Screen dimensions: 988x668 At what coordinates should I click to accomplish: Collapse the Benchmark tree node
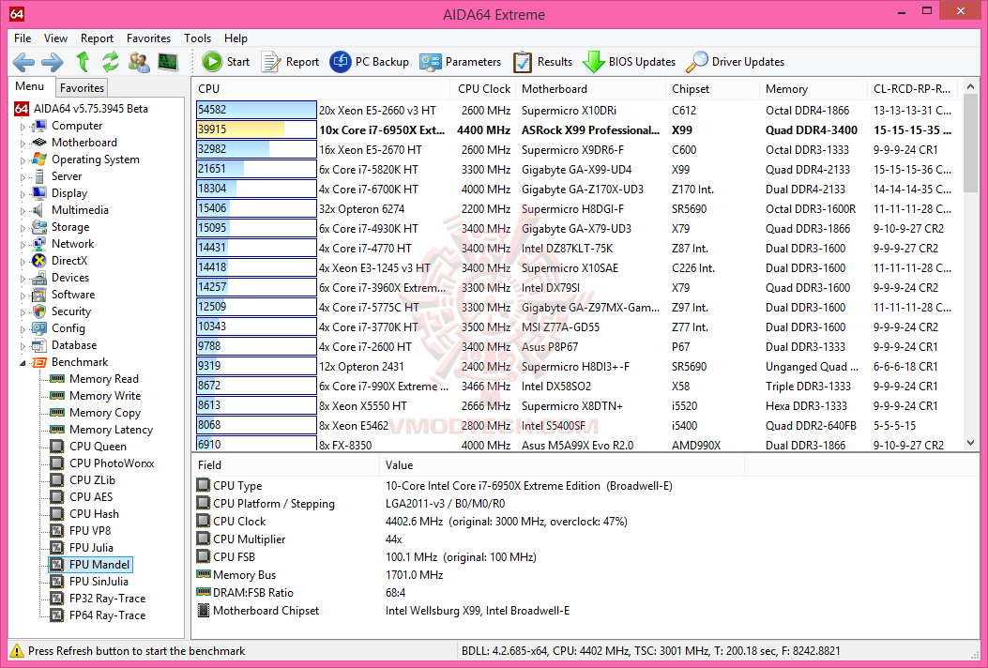click(x=23, y=362)
